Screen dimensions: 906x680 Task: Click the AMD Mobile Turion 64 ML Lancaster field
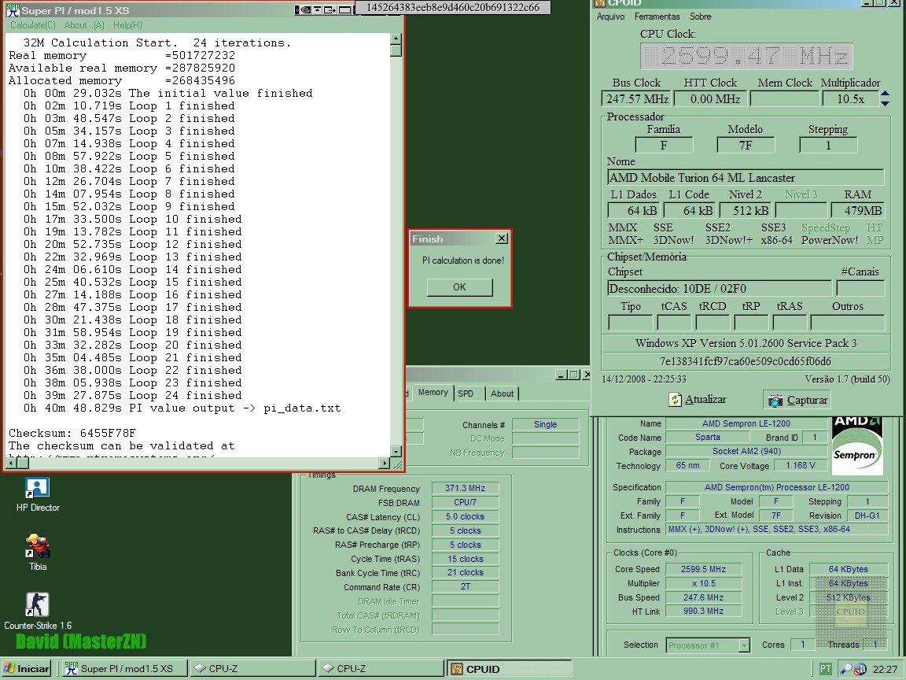pos(746,178)
